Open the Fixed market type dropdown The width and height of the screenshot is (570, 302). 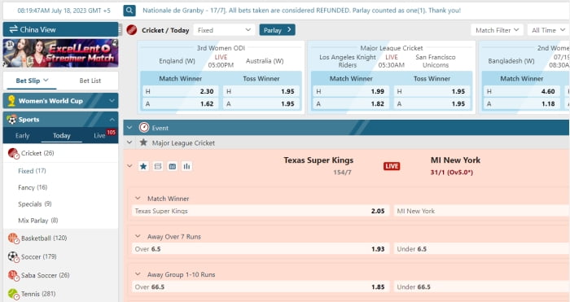coord(224,30)
